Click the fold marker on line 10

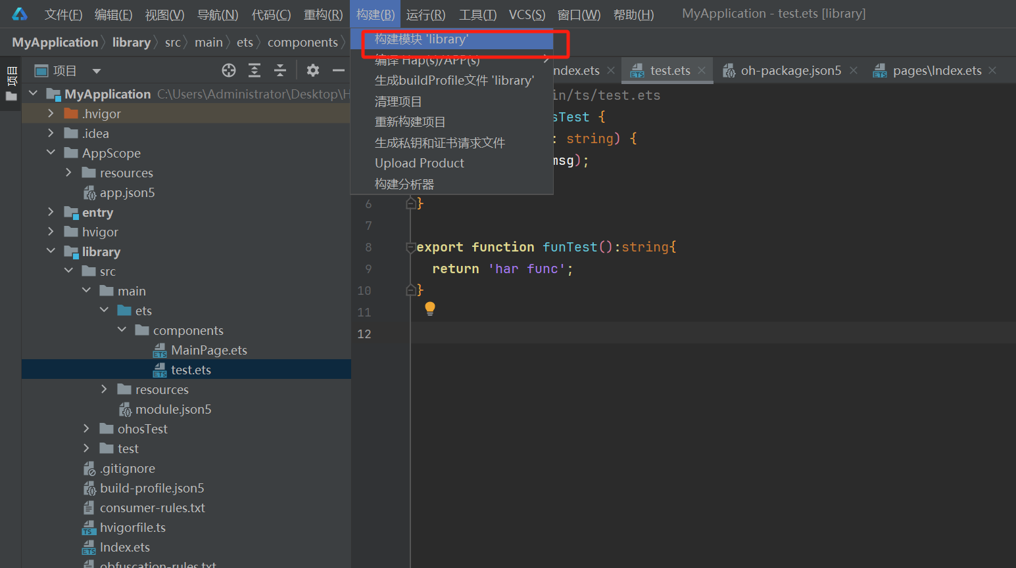click(410, 290)
